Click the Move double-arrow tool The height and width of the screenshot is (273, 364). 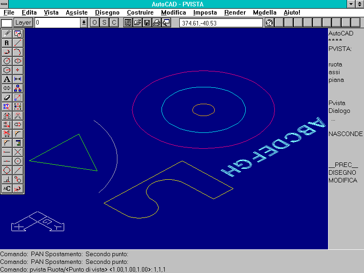(x=7, y=88)
